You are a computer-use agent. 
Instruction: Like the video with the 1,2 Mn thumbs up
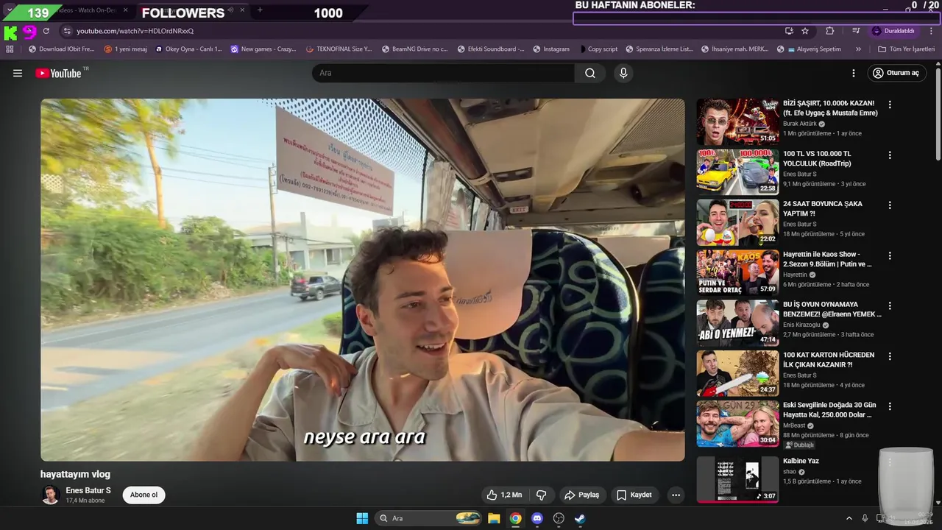pos(504,495)
